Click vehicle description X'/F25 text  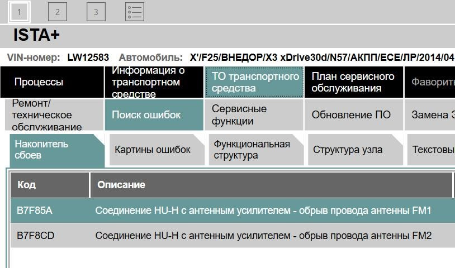[x=322, y=58]
